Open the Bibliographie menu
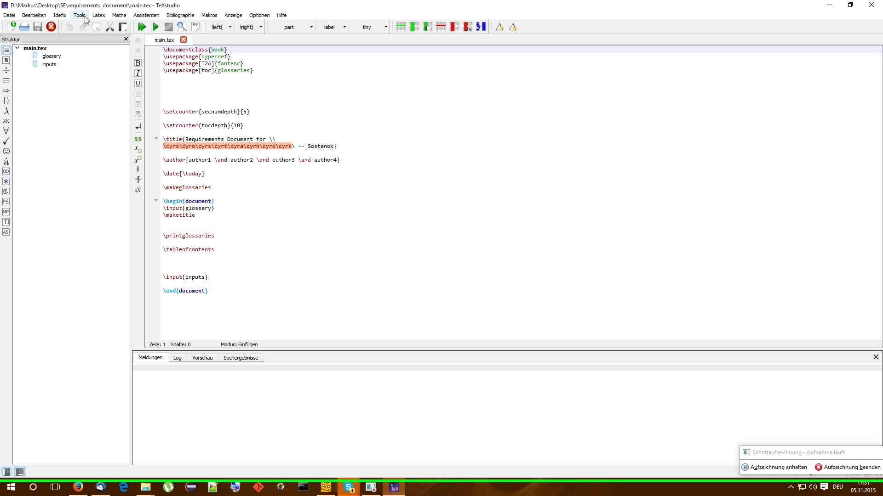883x496 pixels. coord(180,15)
